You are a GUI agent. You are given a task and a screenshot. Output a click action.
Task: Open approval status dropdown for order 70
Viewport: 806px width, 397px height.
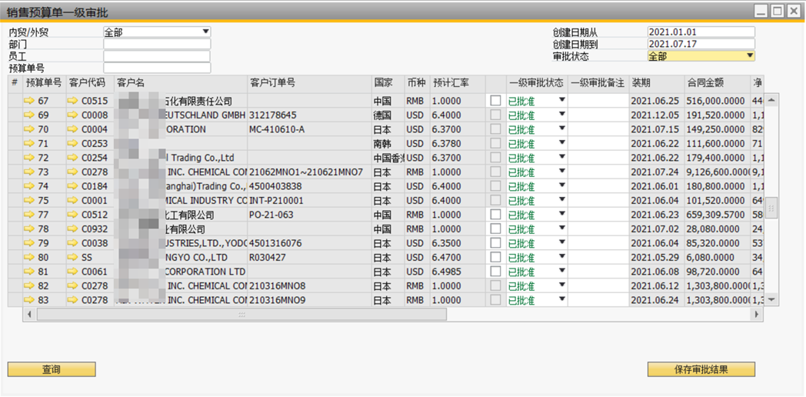pos(562,128)
